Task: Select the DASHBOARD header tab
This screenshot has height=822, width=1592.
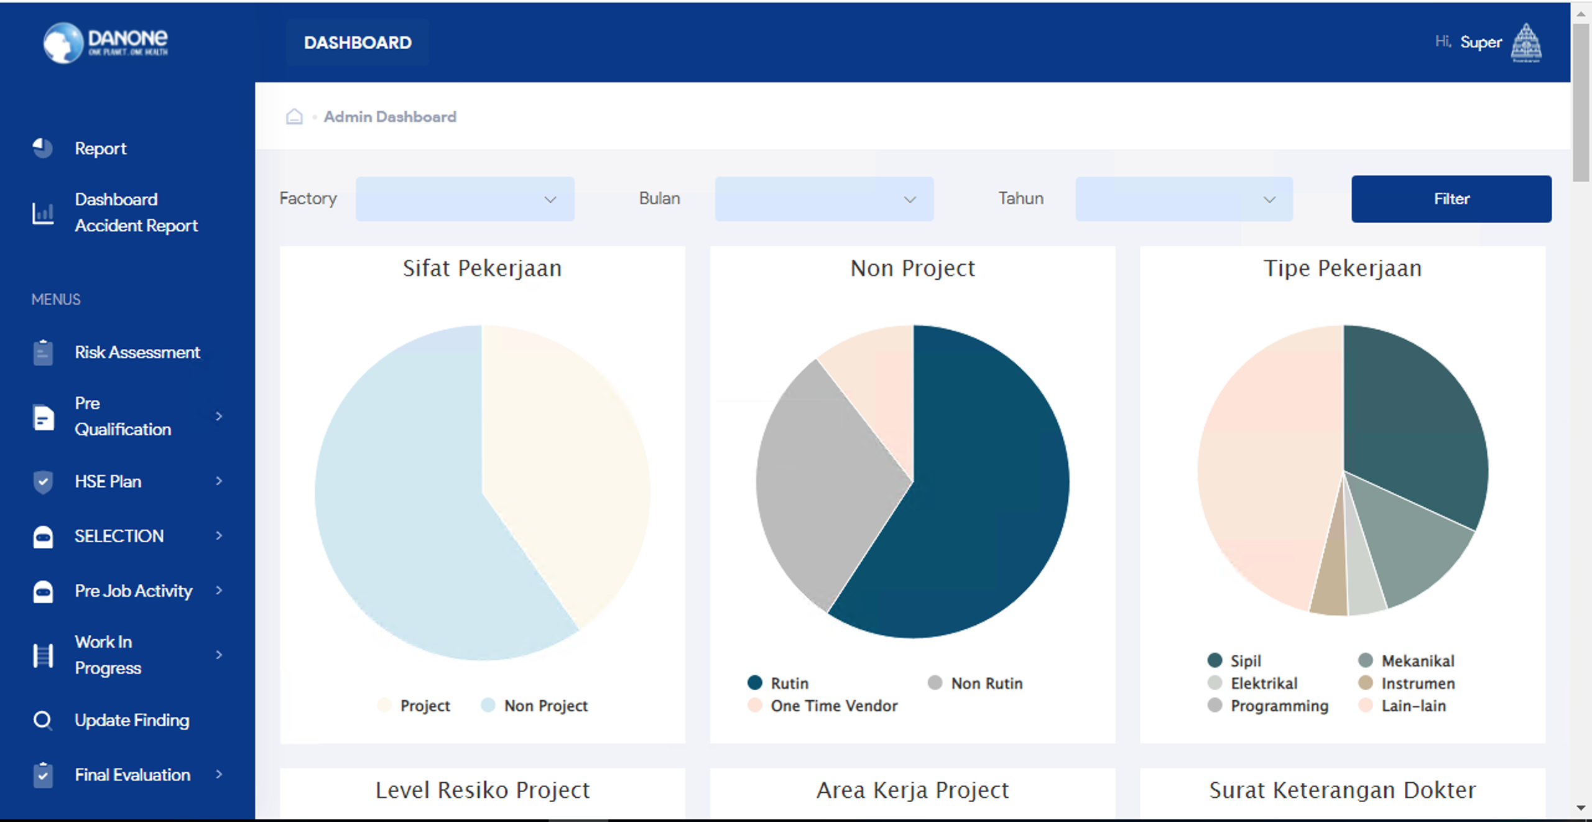Action: (358, 42)
